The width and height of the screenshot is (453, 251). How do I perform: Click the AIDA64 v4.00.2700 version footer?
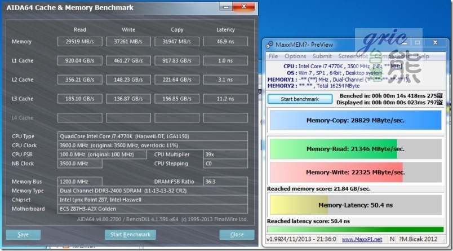click(x=162, y=219)
